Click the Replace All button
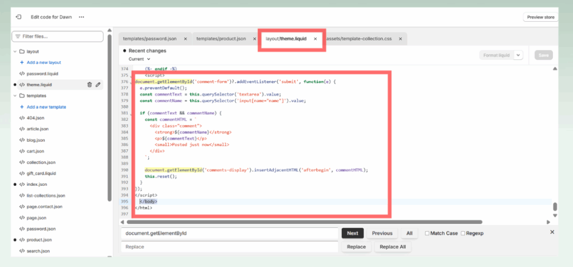 pyautogui.click(x=392, y=247)
